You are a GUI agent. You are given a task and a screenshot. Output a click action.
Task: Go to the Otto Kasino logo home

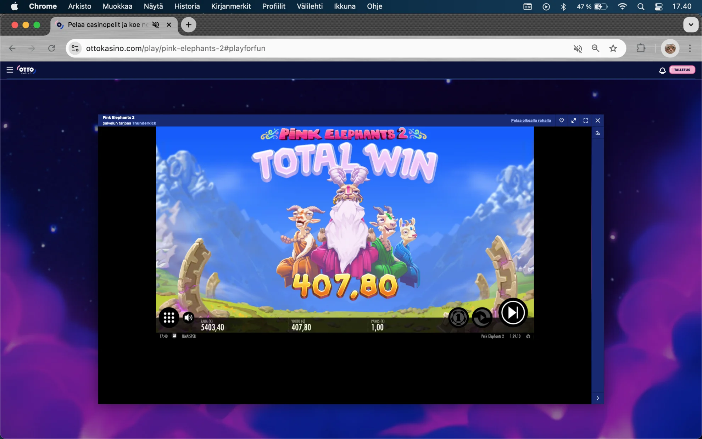[x=27, y=70]
